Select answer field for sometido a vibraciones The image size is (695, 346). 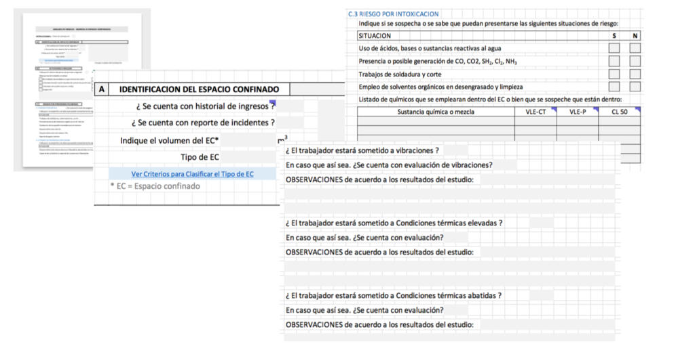click(455, 150)
